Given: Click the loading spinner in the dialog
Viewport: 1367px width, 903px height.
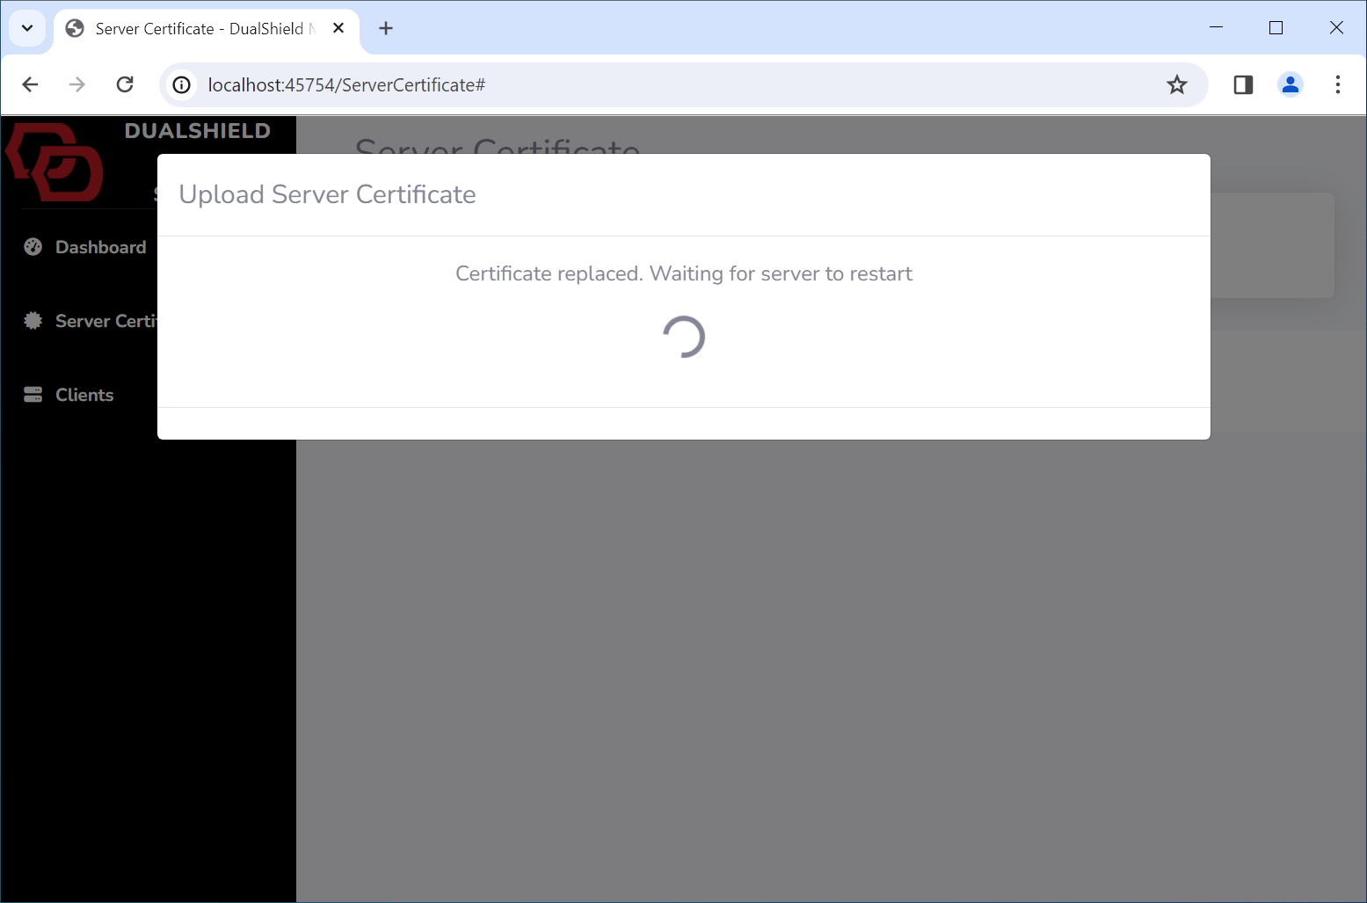Looking at the screenshot, I should coord(684,337).
